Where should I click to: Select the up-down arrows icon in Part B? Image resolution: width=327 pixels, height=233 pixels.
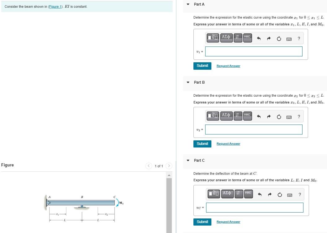pos(238,116)
